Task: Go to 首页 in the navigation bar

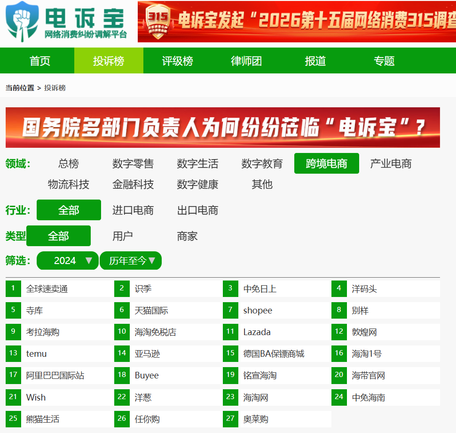Action: [40, 61]
